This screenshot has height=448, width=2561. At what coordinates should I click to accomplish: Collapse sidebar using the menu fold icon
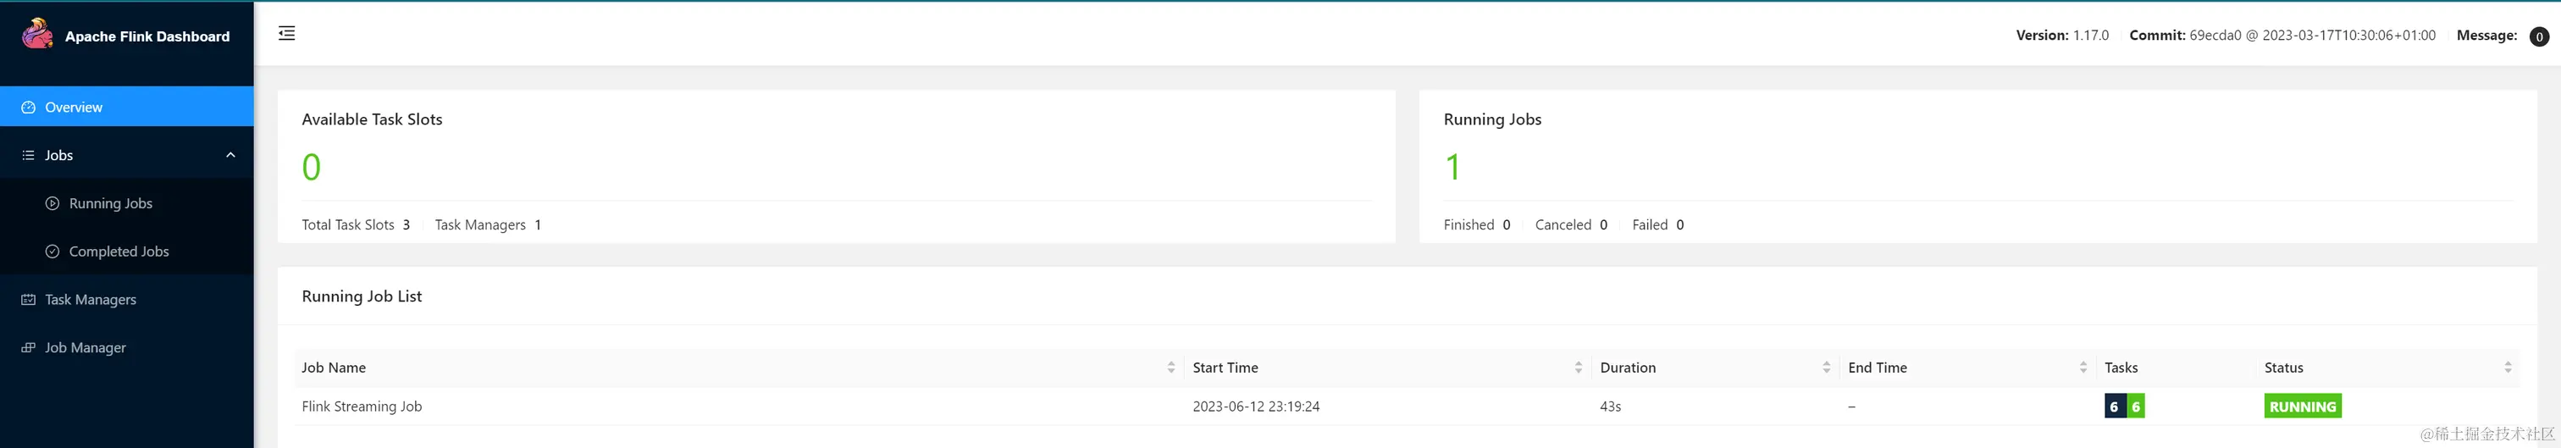coord(286,34)
